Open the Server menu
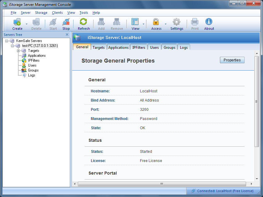Screen dimensions: 263x197 [x=26, y=13]
